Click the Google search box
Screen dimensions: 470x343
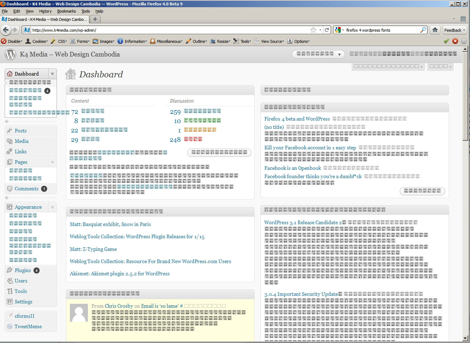click(380, 30)
